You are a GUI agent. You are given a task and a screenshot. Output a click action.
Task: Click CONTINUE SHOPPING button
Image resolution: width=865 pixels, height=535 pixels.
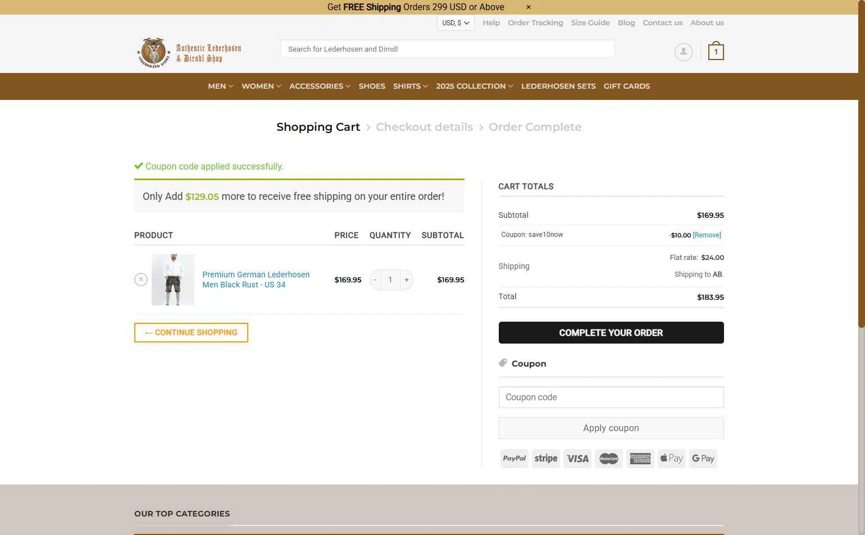pos(191,332)
